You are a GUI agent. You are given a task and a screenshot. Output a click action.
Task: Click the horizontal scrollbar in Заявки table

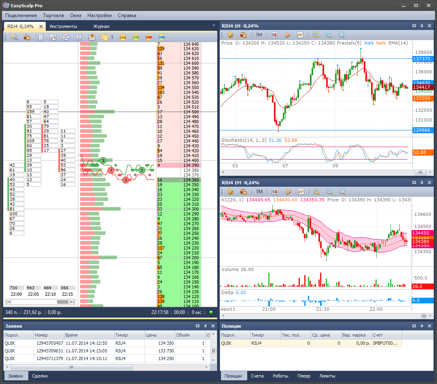[x=72, y=367]
